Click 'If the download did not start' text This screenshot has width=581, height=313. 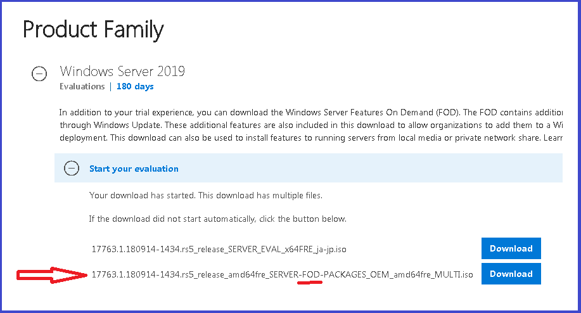pyautogui.click(x=218, y=219)
